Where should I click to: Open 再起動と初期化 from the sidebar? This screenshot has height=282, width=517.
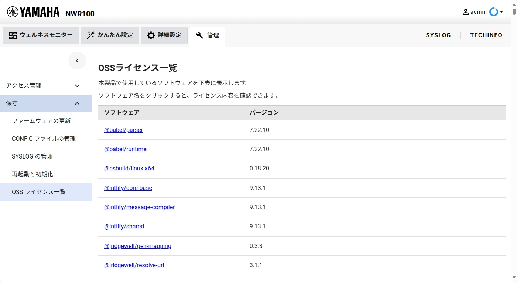[x=32, y=174]
